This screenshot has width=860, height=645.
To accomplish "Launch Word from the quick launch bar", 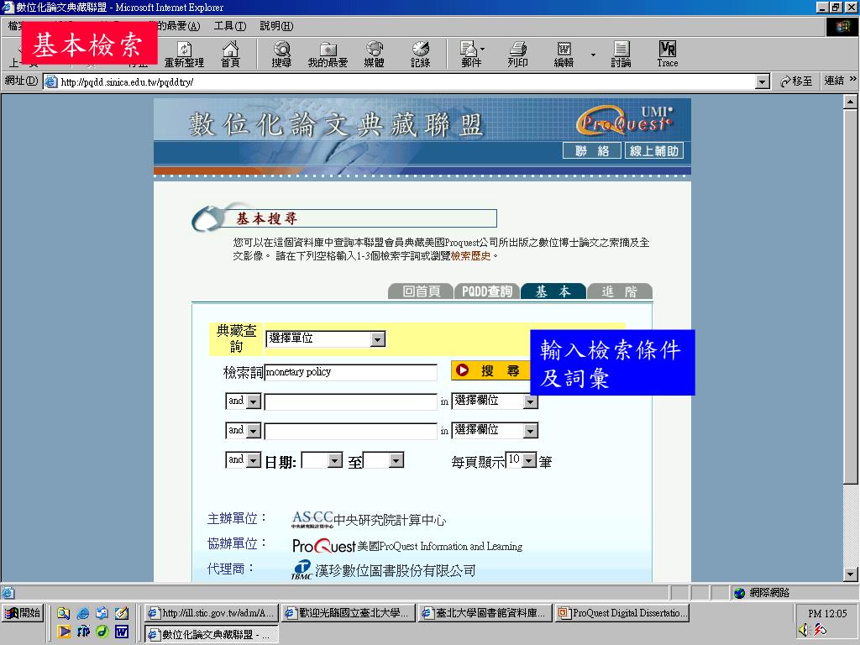I will coord(121,632).
